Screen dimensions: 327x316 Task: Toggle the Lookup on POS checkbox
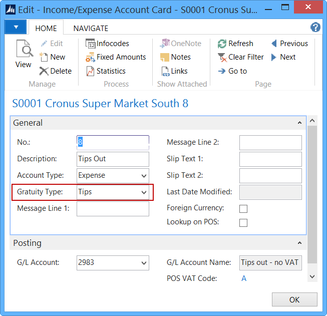click(243, 223)
